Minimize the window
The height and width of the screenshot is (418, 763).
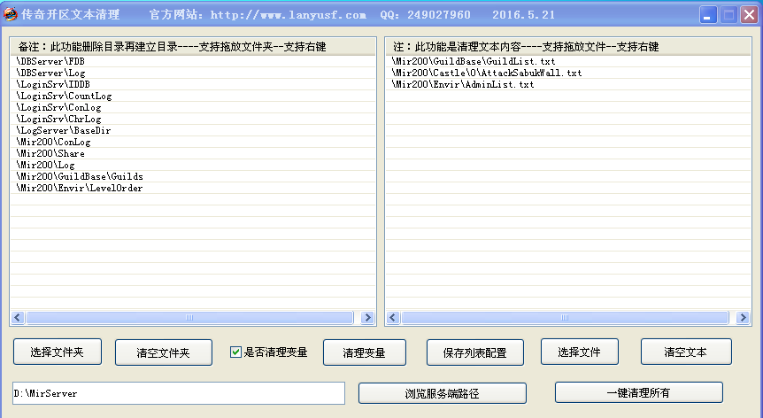(x=709, y=15)
